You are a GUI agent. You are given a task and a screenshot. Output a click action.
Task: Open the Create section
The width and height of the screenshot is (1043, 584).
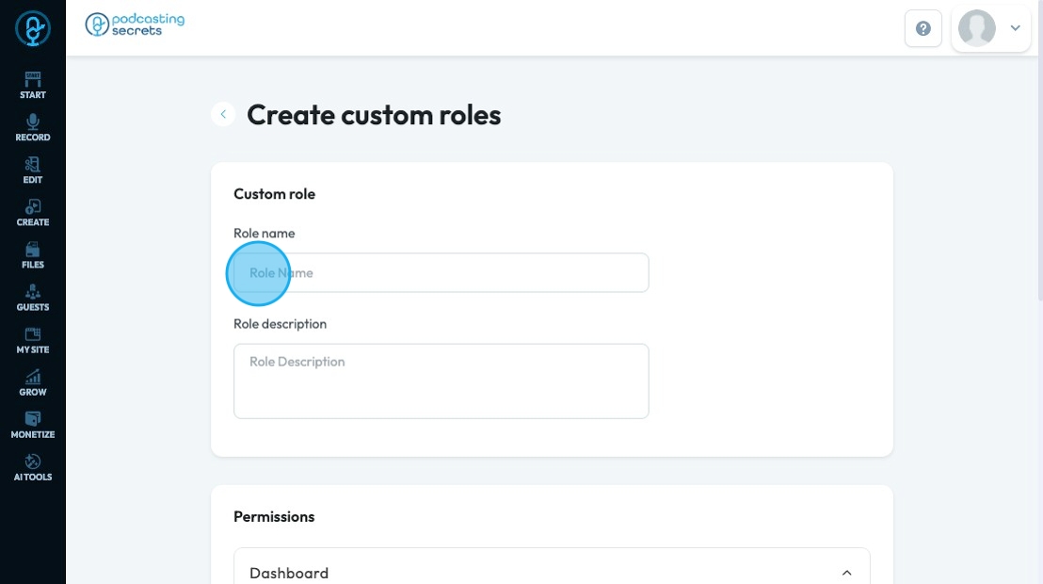coord(33,213)
